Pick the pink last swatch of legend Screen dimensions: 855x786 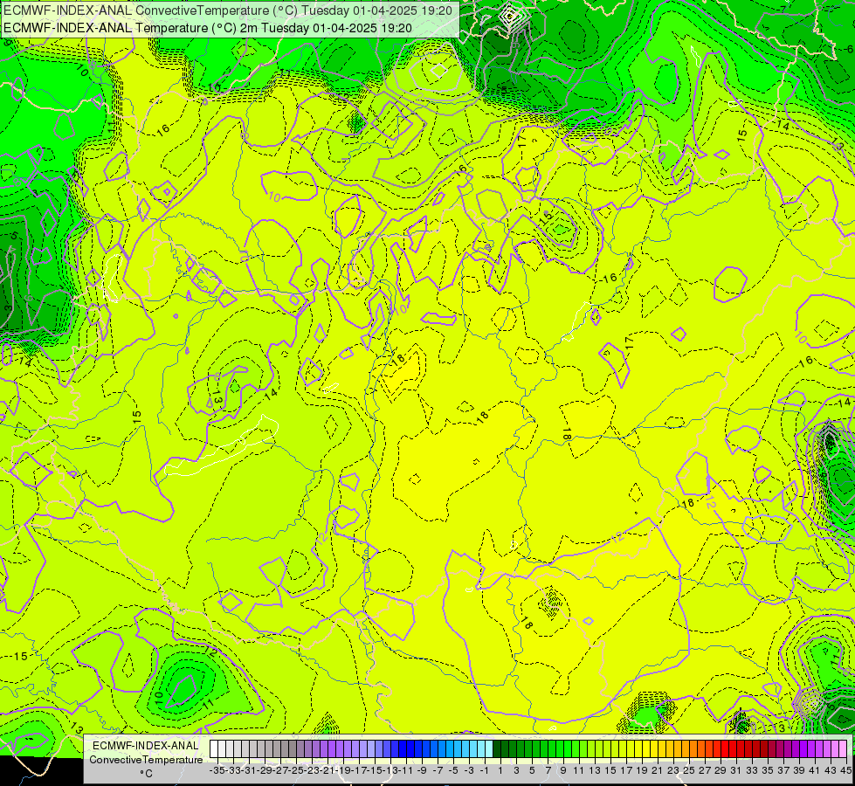[x=843, y=749]
